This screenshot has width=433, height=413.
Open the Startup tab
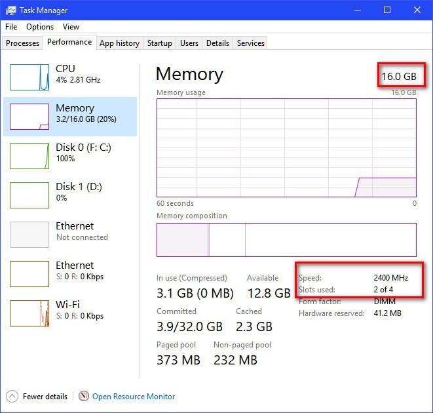pyautogui.click(x=159, y=43)
